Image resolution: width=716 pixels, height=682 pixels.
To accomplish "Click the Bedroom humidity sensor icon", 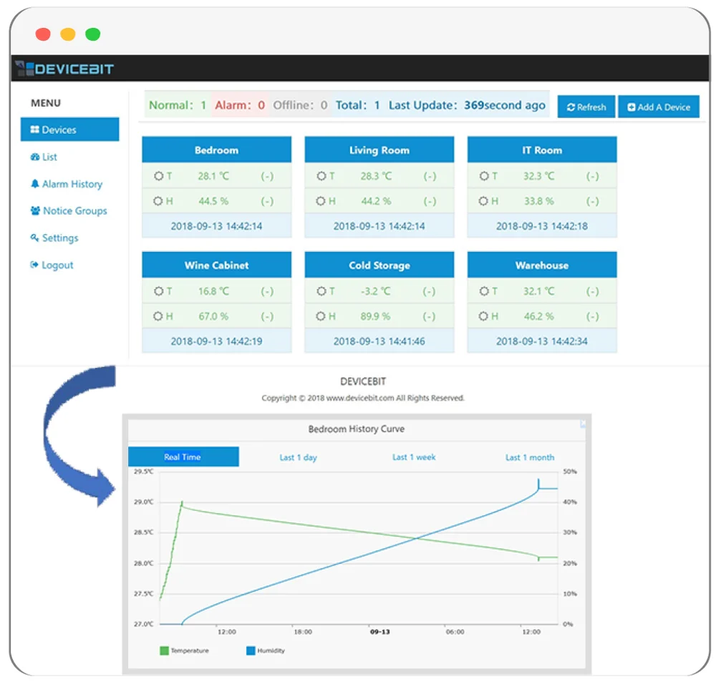I will (158, 201).
